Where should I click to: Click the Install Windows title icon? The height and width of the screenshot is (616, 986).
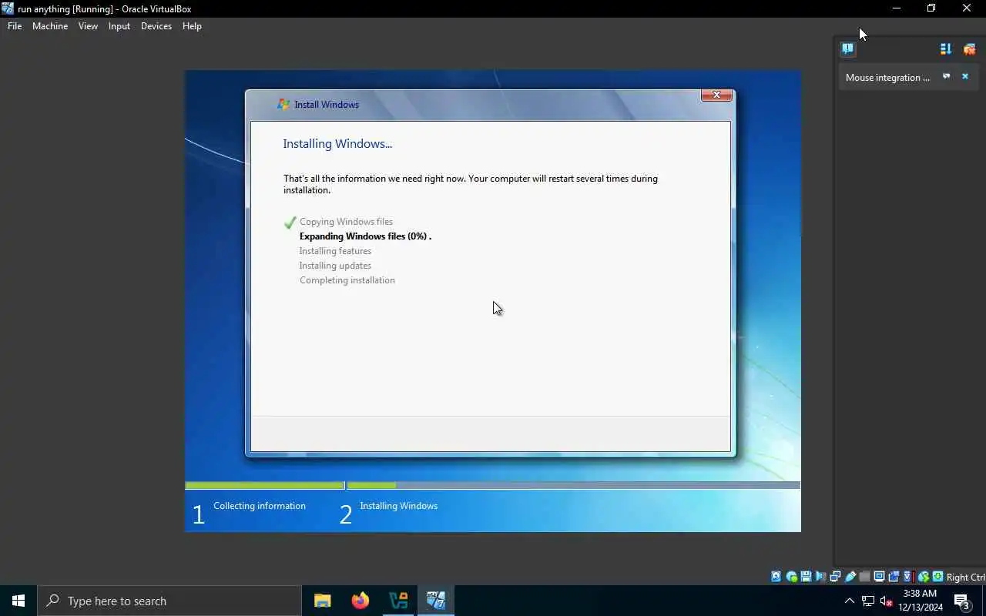(x=283, y=104)
